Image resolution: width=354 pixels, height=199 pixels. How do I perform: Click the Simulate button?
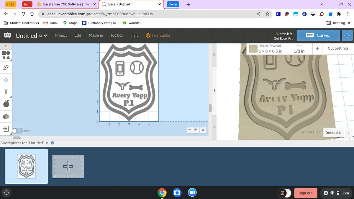pyautogui.click(x=333, y=132)
